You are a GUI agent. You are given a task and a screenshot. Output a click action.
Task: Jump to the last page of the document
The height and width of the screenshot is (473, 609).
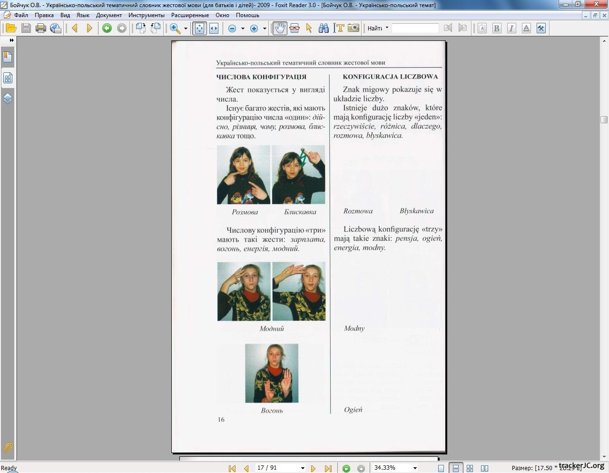[x=328, y=468]
